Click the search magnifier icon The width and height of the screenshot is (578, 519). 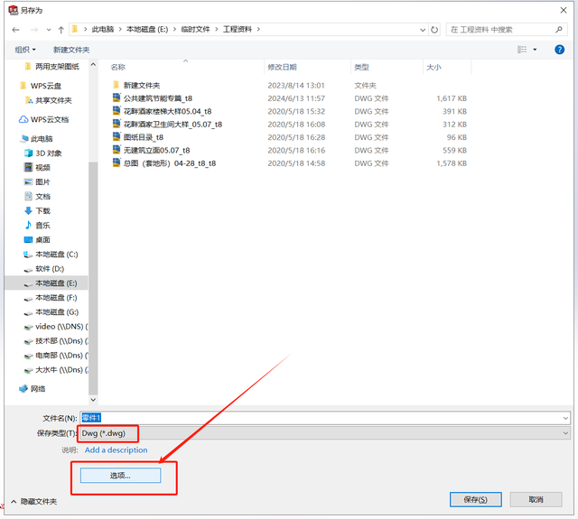(559, 30)
